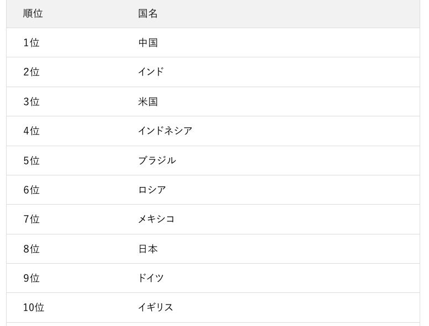
Task: Select the 2位 rank cell
Action: 31,72
